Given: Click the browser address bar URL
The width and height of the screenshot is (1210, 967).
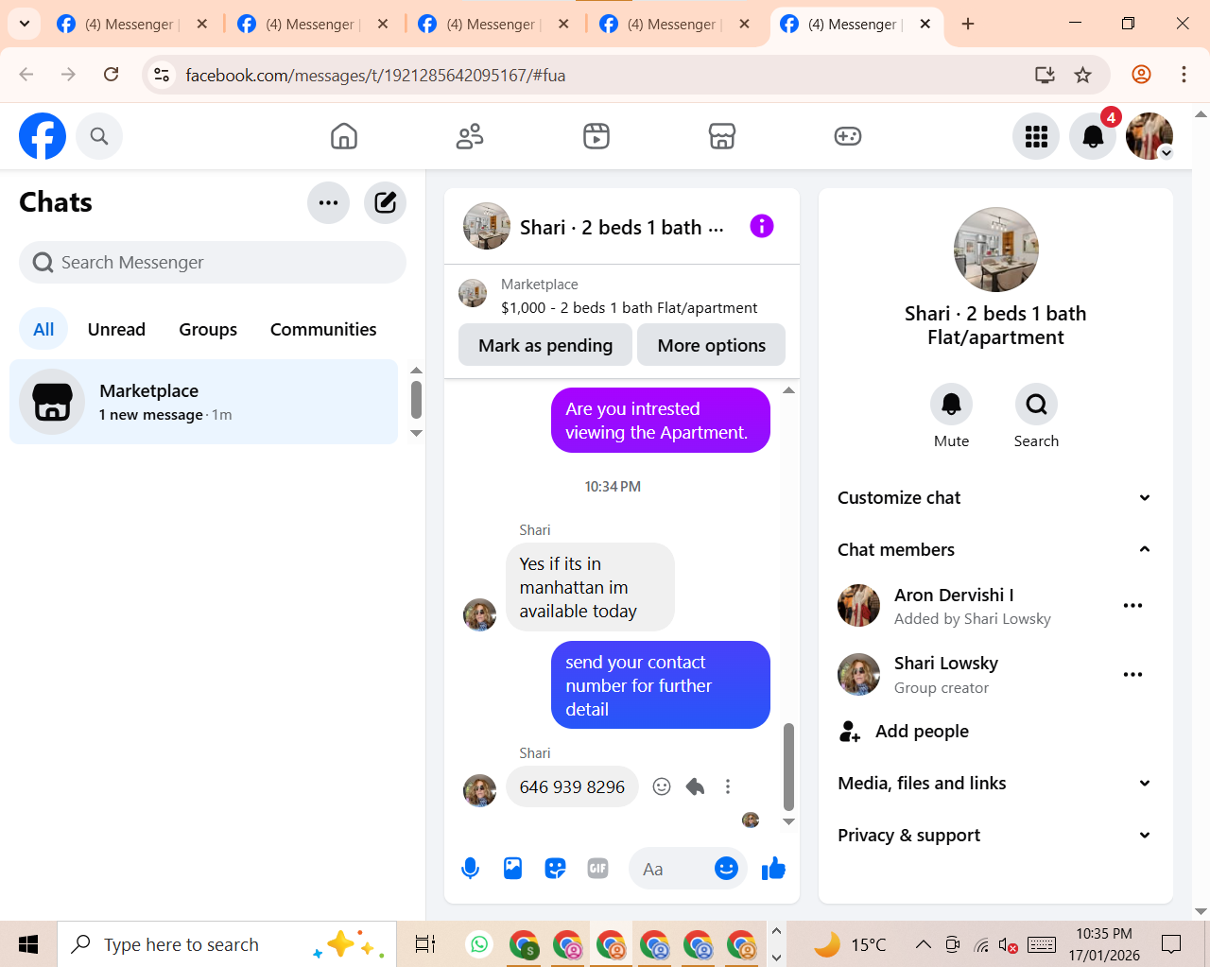Looking at the screenshot, I should click(x=375, y=75).
